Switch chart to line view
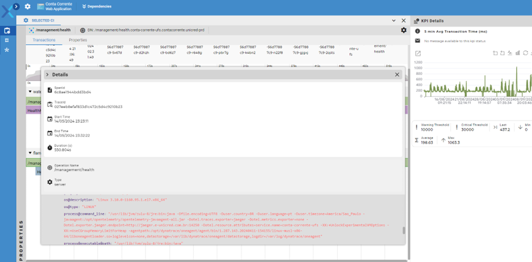 (x=510, y=53)
